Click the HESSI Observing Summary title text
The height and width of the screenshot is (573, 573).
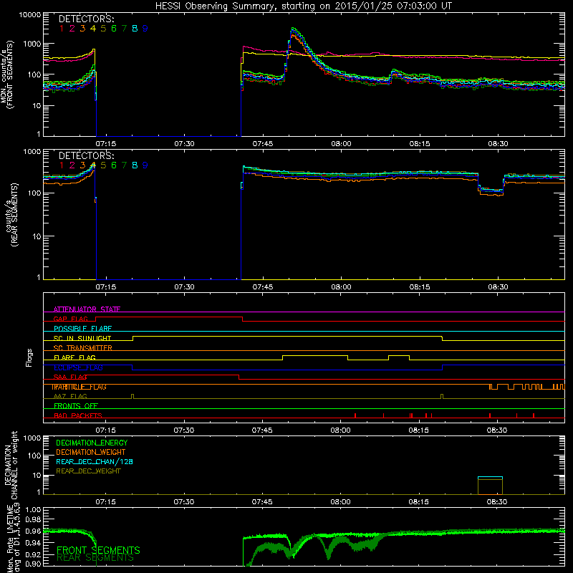304,6
